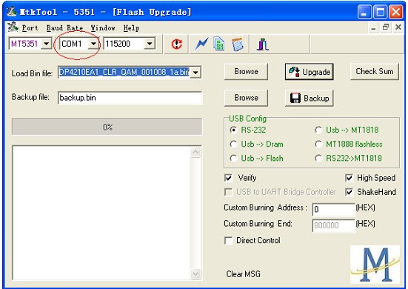Click the MtkTool app icon in menu bar
The image size is (408, 289).
click(13, 27)
